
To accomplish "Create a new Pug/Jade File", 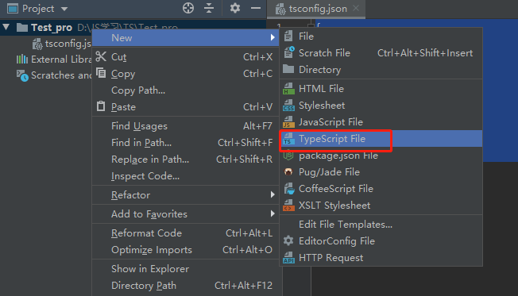I will [x=381, y=172].
